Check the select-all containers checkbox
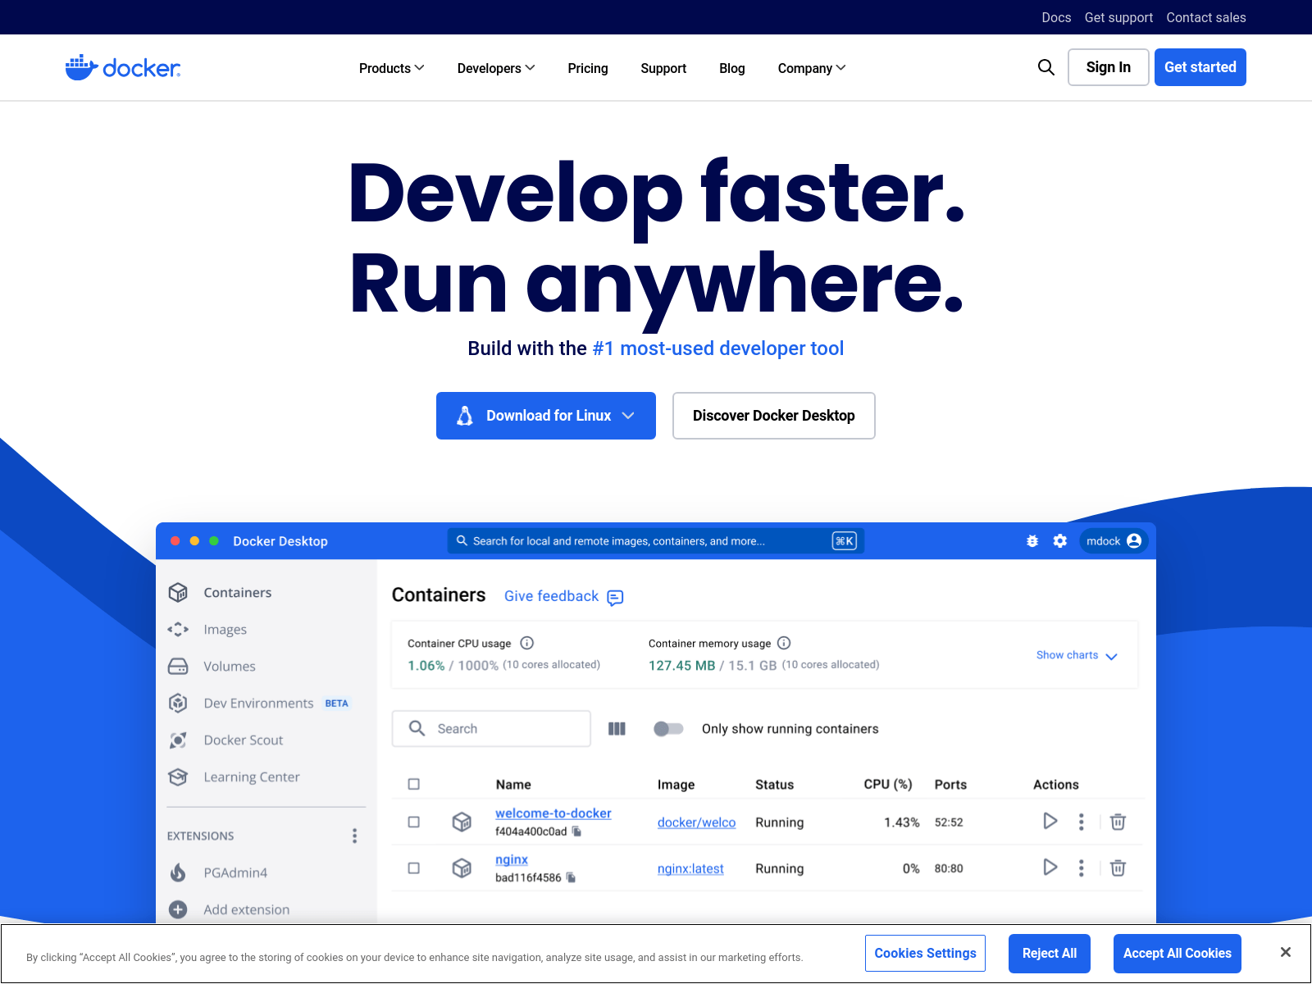The height and width of the screenshot is (984, 1312). coord(414,784)
